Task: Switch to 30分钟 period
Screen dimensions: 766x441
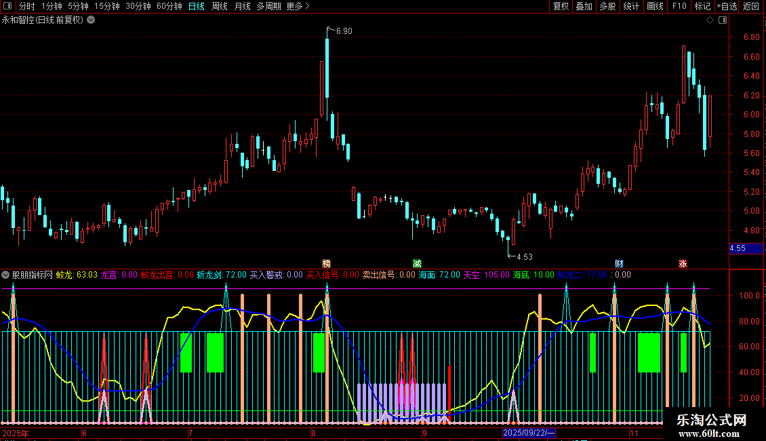Action: [x=138, y=6]
